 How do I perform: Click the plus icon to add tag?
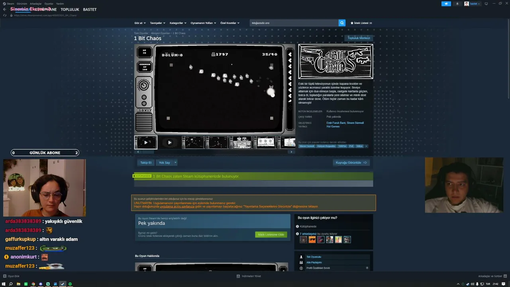click(x=366, y=146)
